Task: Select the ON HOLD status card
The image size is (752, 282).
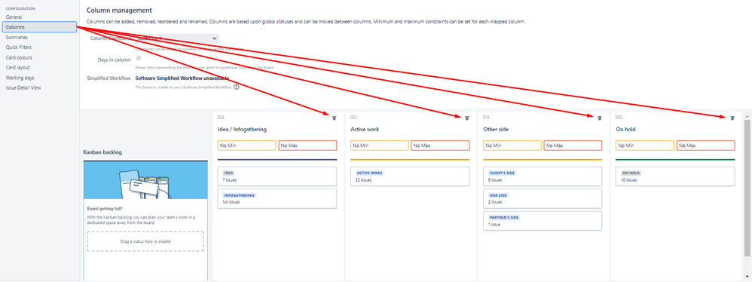Action: (x=675, y=176)
